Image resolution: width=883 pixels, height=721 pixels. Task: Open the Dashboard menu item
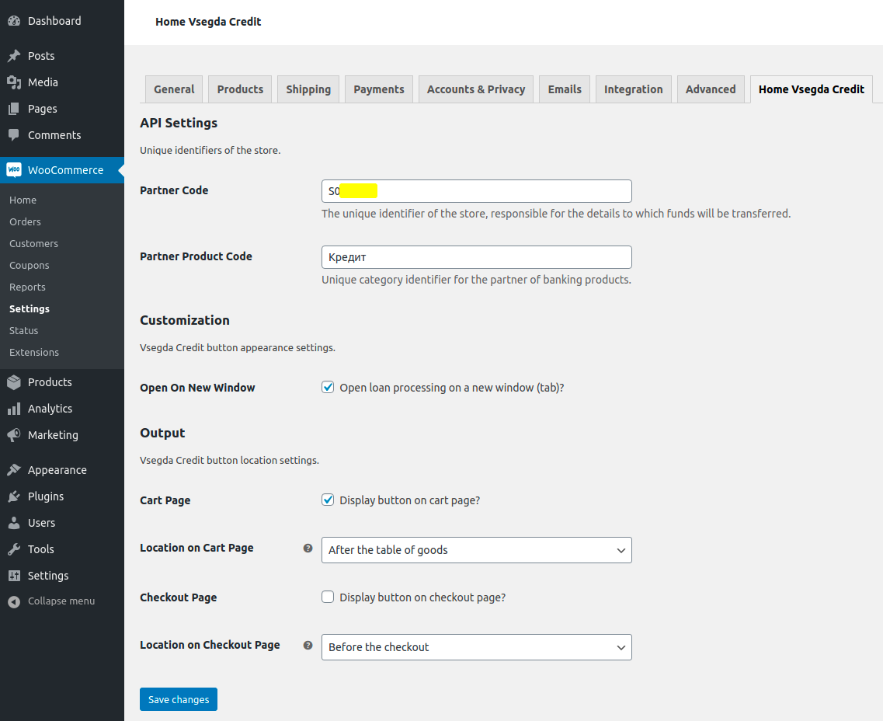62,21
